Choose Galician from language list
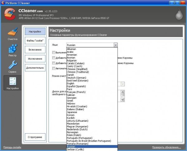Screen dimensions: 187x151 (x=92, y=95)
